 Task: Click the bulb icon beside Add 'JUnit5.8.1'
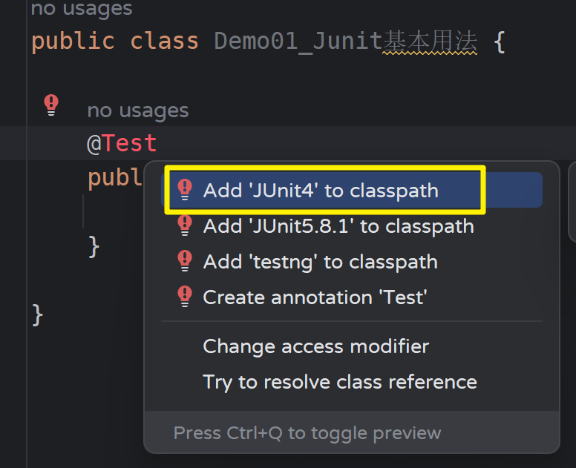coord(185,226)
